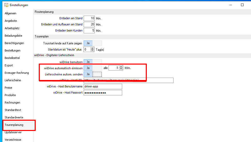Open the Allgemein settings category

(x=10, y=13)
